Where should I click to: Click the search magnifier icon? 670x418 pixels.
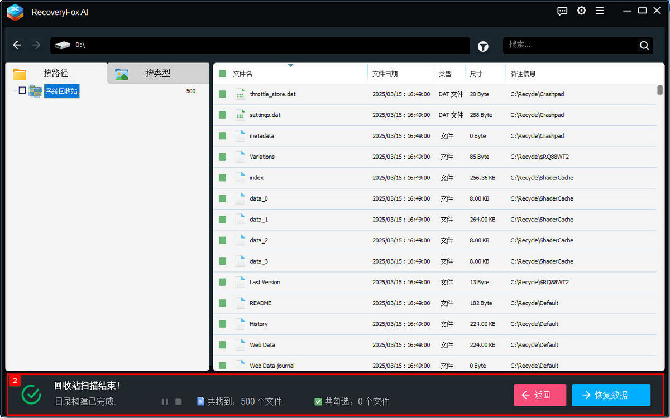click(644, 46)
